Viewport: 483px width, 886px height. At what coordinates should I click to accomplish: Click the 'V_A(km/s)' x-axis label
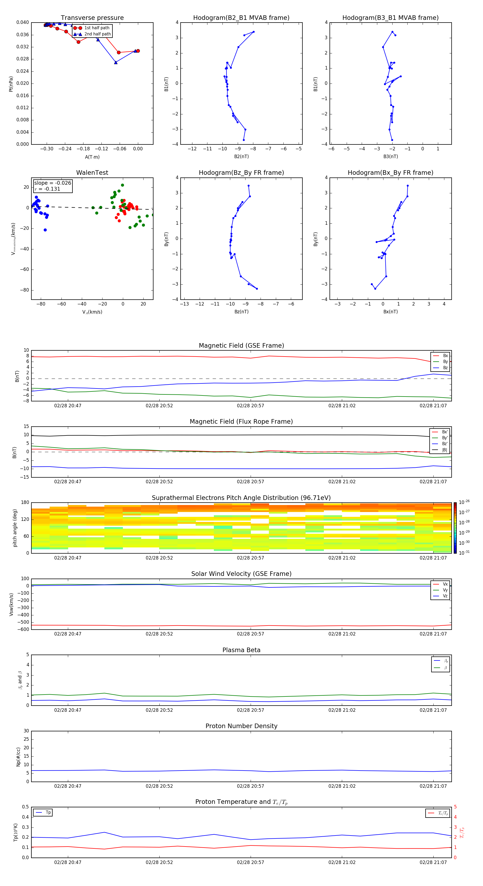tap(92, 312)
